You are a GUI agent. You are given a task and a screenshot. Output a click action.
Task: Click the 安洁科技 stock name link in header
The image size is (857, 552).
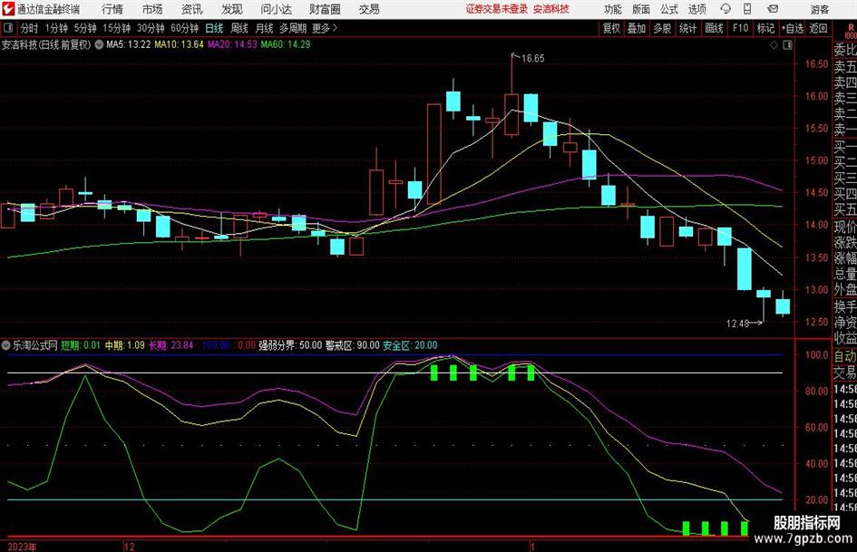pos(551,9)
